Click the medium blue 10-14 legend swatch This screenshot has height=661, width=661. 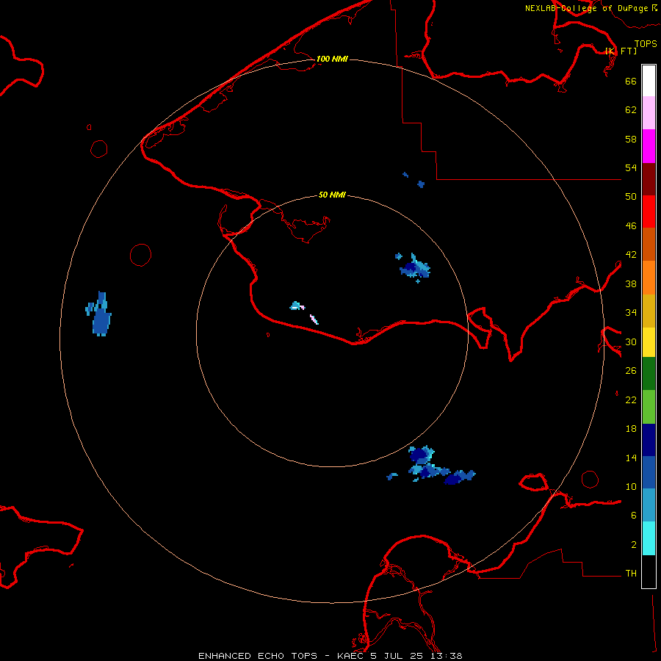click(649, 472)
